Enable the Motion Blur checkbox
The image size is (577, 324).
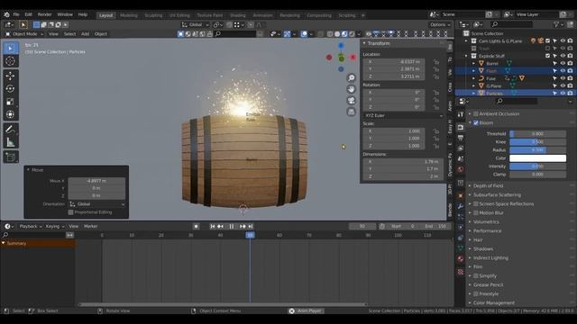tap(476, 212)
